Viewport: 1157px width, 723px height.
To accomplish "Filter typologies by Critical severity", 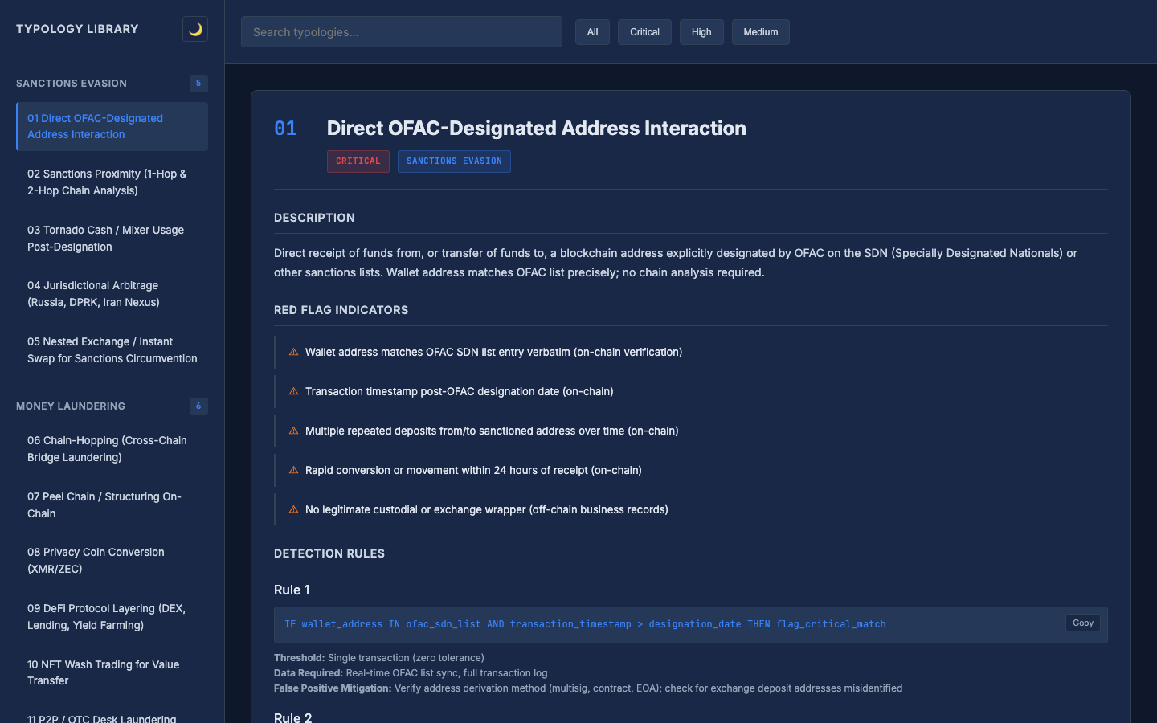I will pyautogui.click(x=644, y=32).
